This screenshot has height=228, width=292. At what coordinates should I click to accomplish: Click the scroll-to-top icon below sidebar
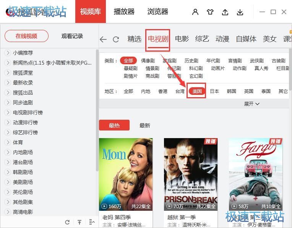(x=79, y=222)
